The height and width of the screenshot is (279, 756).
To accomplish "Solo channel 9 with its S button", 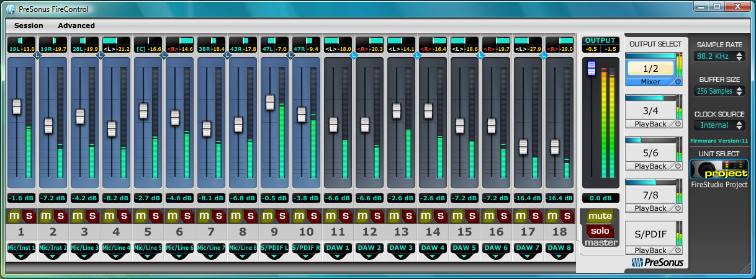I will [x=281, y=216].
